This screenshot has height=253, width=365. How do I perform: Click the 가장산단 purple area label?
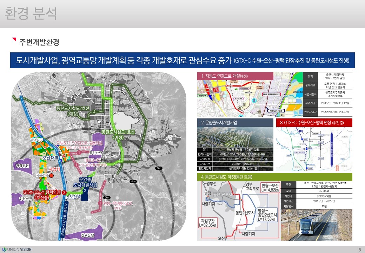22,166
